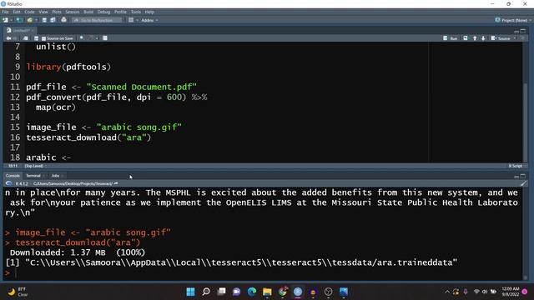534x300 pixels.
Task: Open the Source options dropdown arrow
Action: 515,38
